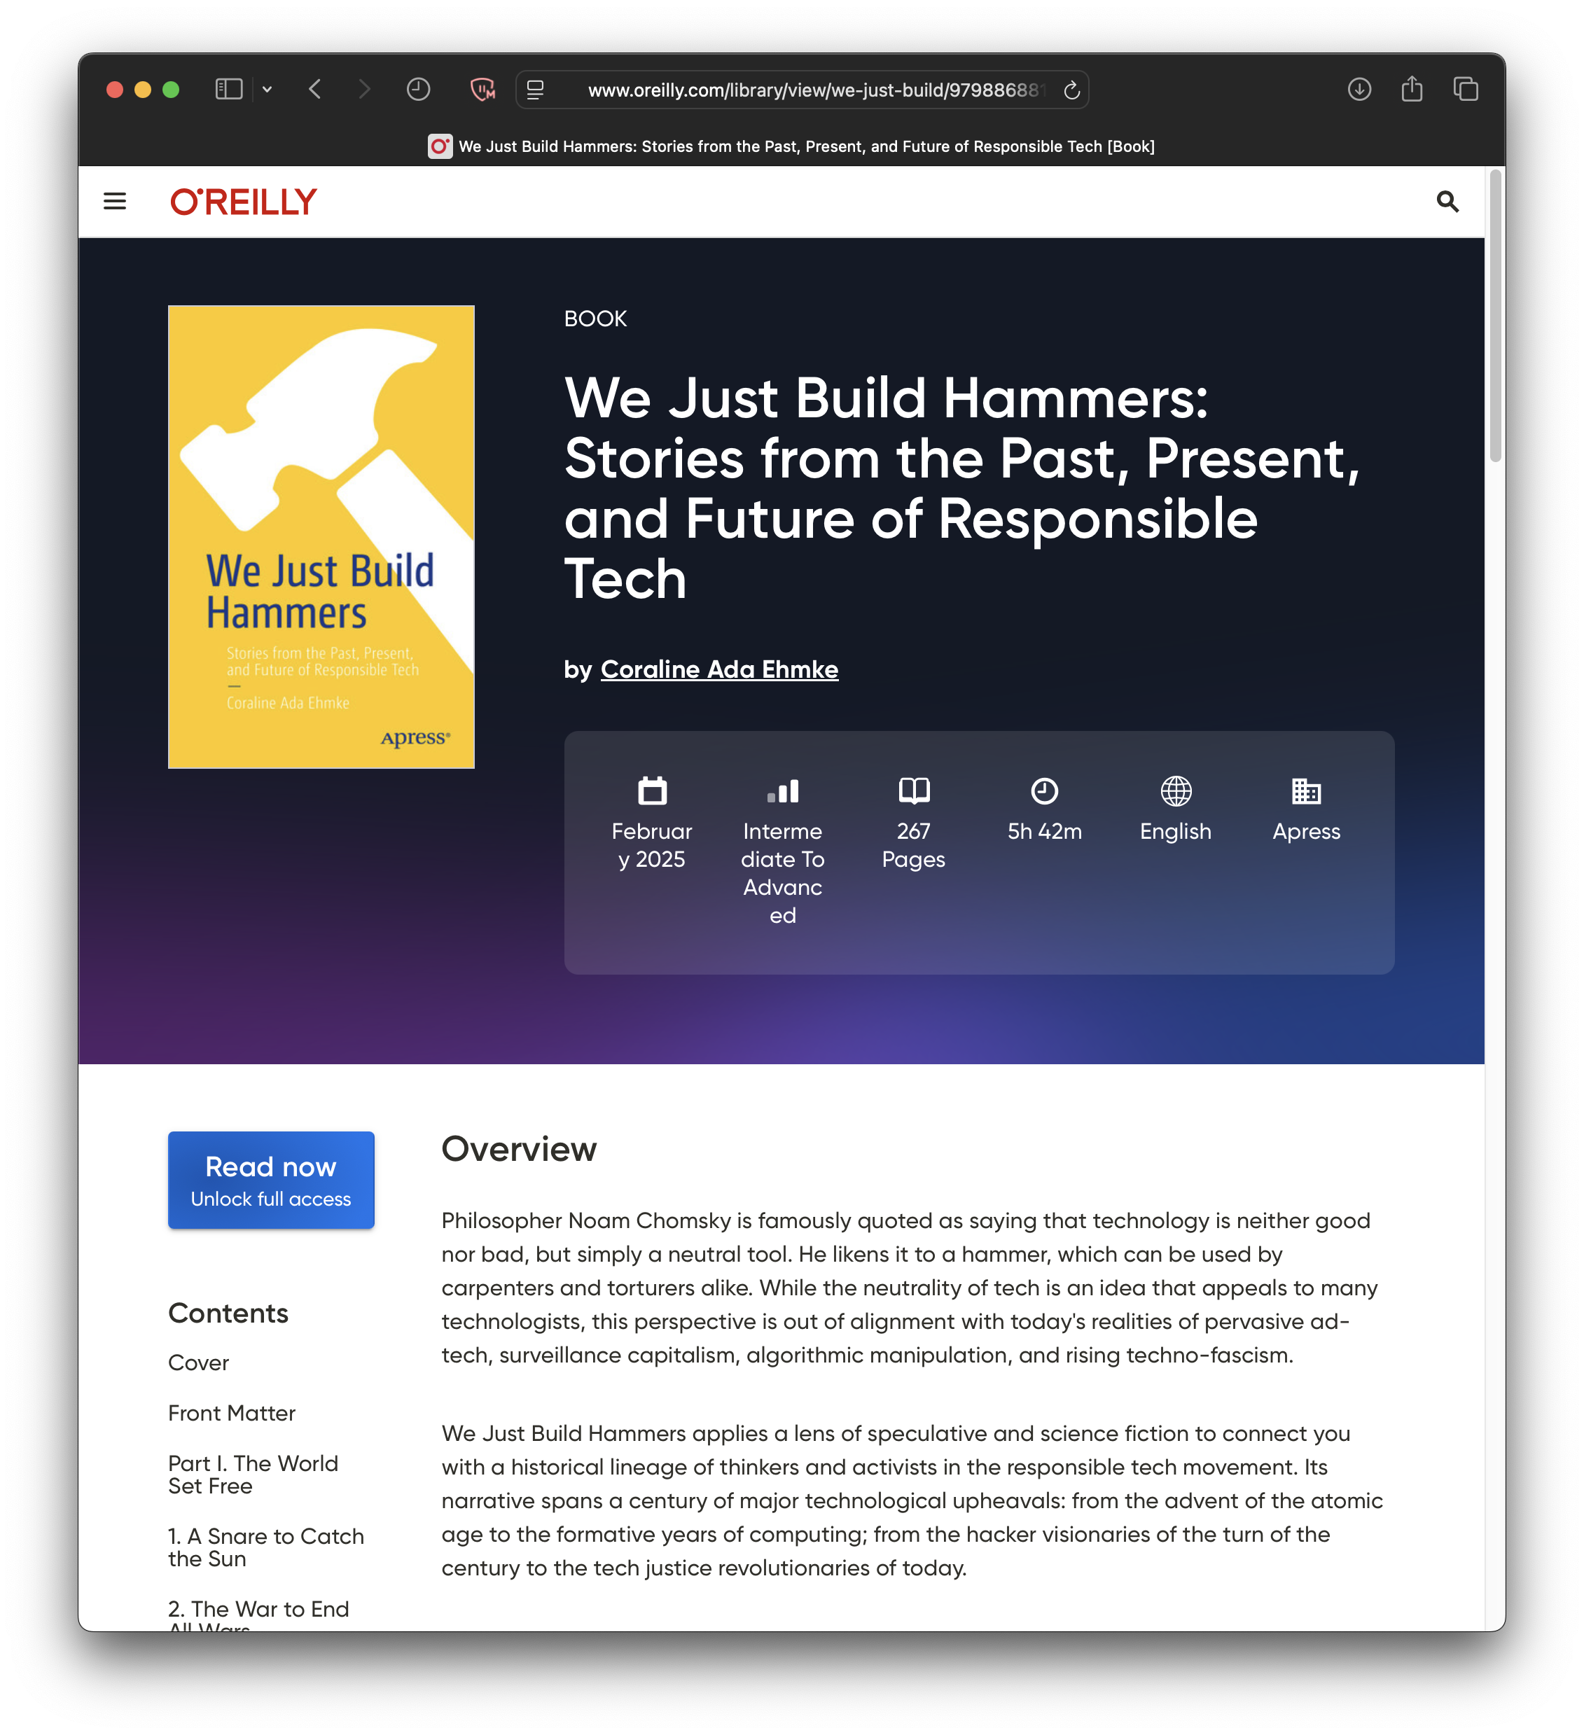The width and height of the screenshot is (1584, 1735).
Task: Open the O'Reilly hamburger menu
Action: 115,202
